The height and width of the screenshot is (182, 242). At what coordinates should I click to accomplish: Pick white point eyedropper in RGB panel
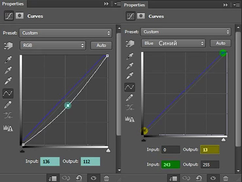click(x=8, y=80)
